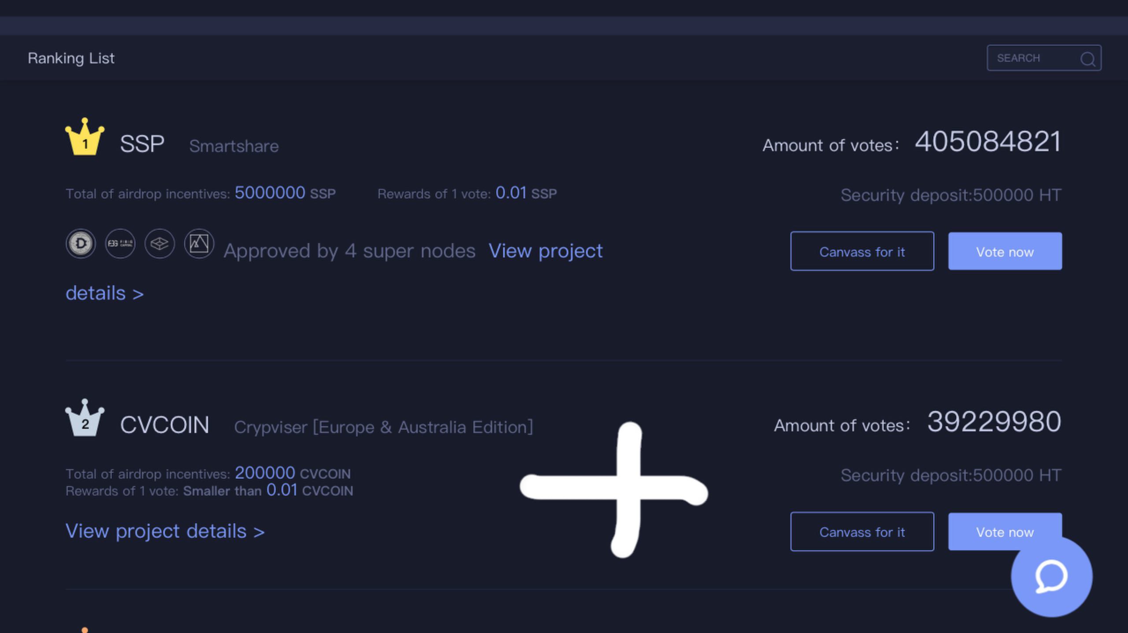
Task: Select the second super node capital logo
Action: pos(120,243)
